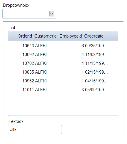Click the Orderdate column header

(94, 36)
